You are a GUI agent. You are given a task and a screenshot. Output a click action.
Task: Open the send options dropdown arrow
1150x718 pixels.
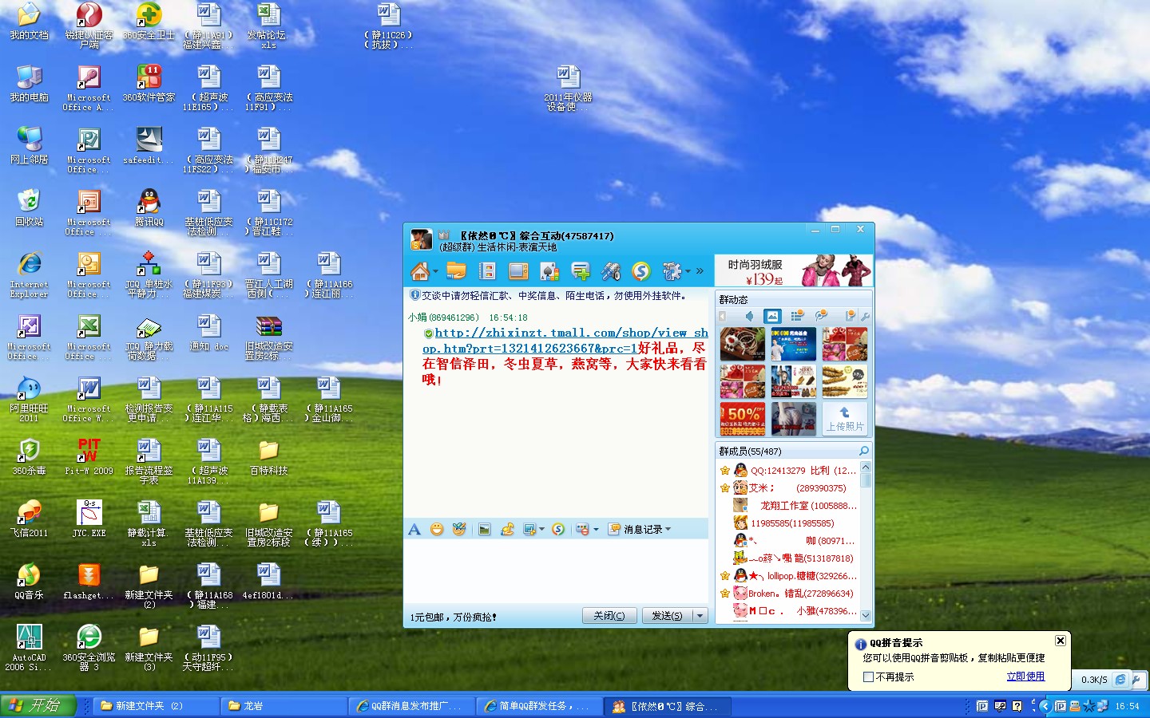point(700,616)
